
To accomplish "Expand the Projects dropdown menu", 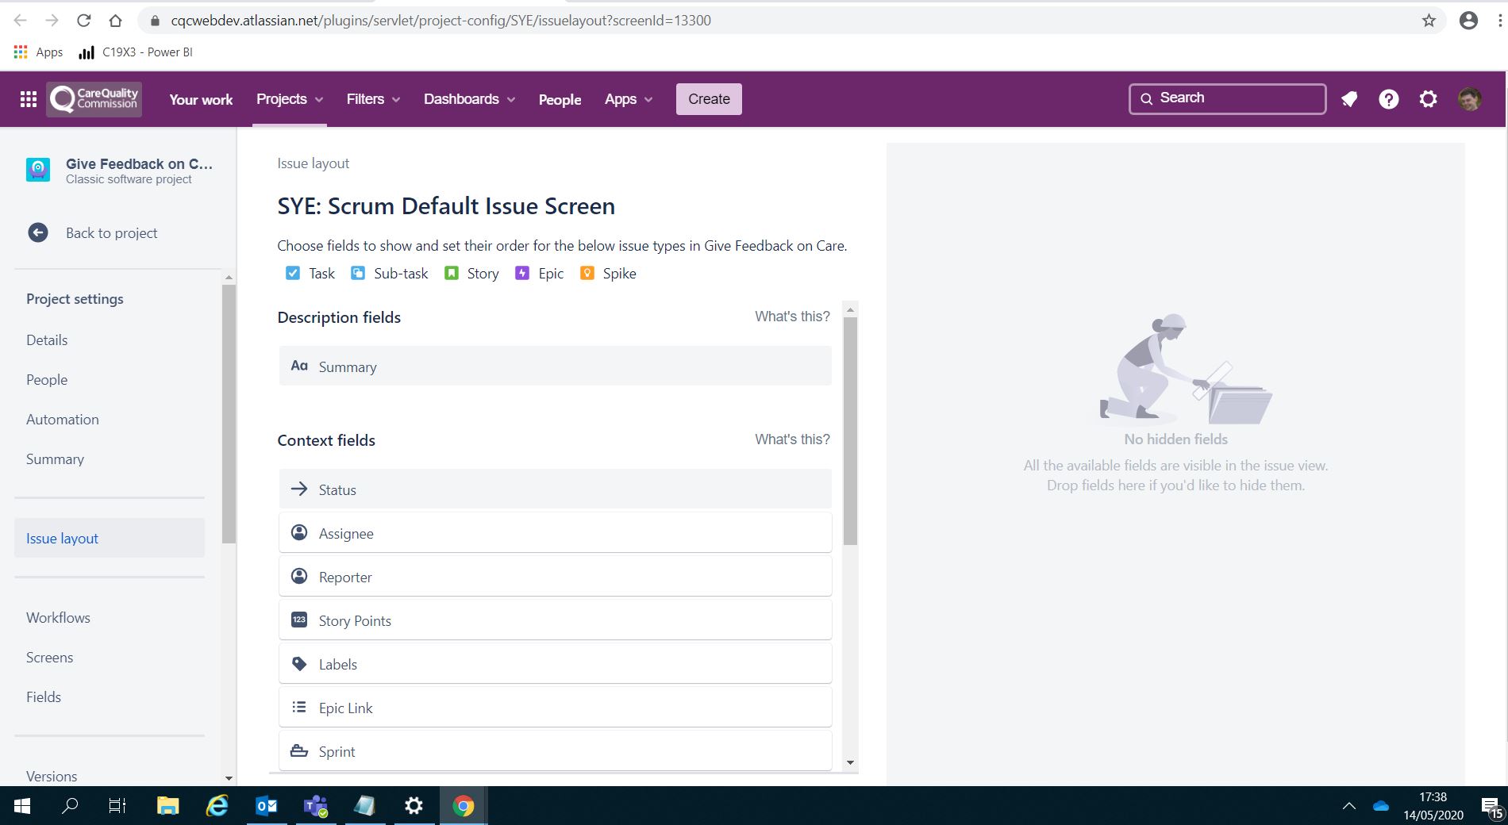I will tap(290, 99).
